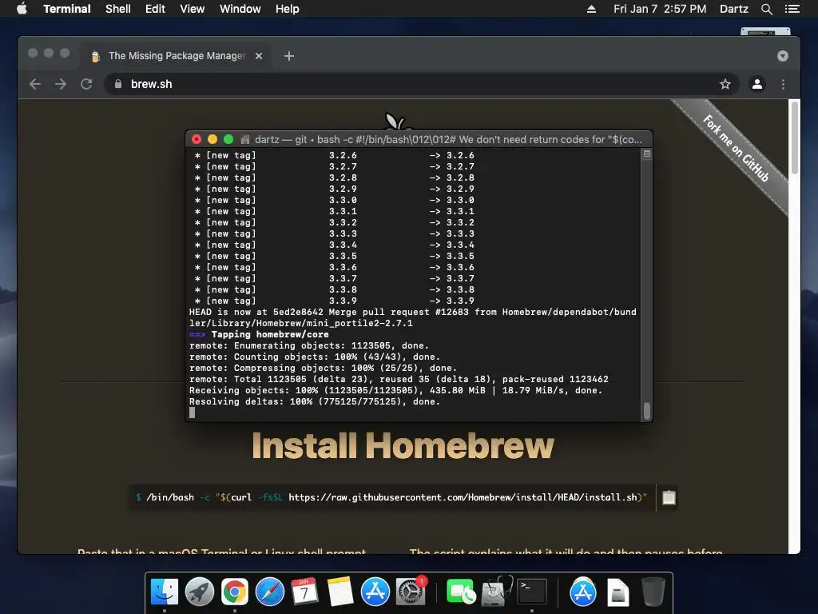Open Notes from the dock
The width and height of the screenshot is (818, 614).
pyautogui.click(x=340, y=592)
